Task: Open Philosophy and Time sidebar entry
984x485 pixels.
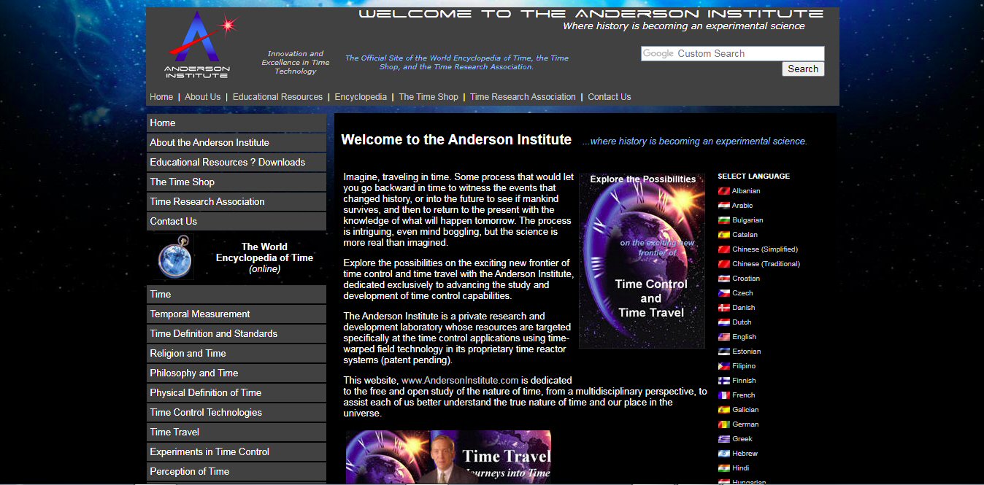Action: click(x=237, y=373)
